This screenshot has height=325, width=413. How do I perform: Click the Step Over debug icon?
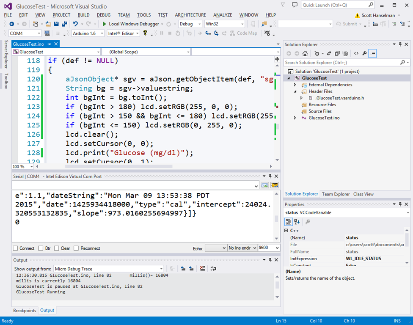pyautogui.click(x=216, y=33)
